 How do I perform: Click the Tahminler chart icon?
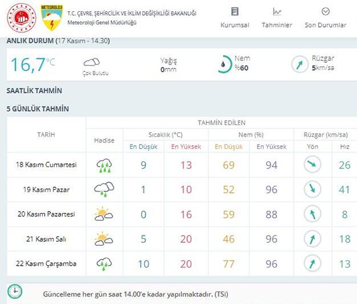pos(277,11)
